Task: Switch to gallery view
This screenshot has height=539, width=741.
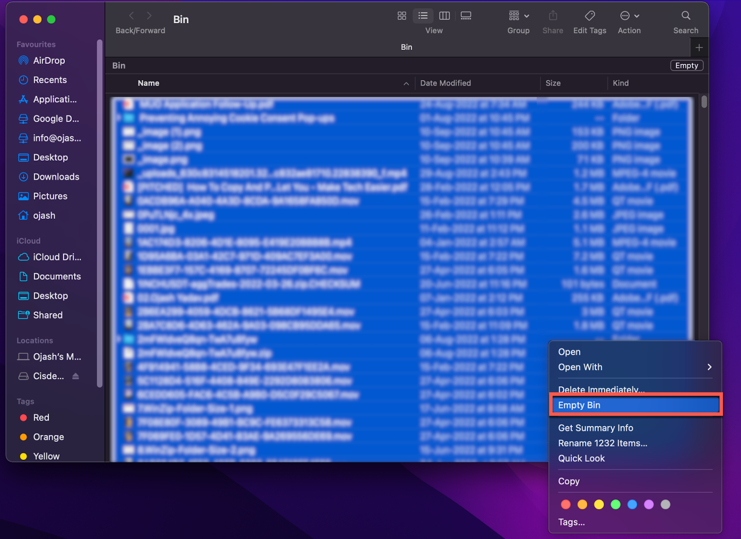Action: [x=466, y=16]
